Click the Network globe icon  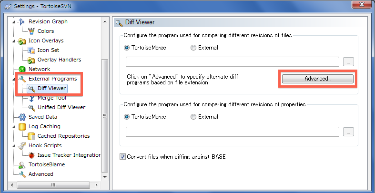click(22, 69)
